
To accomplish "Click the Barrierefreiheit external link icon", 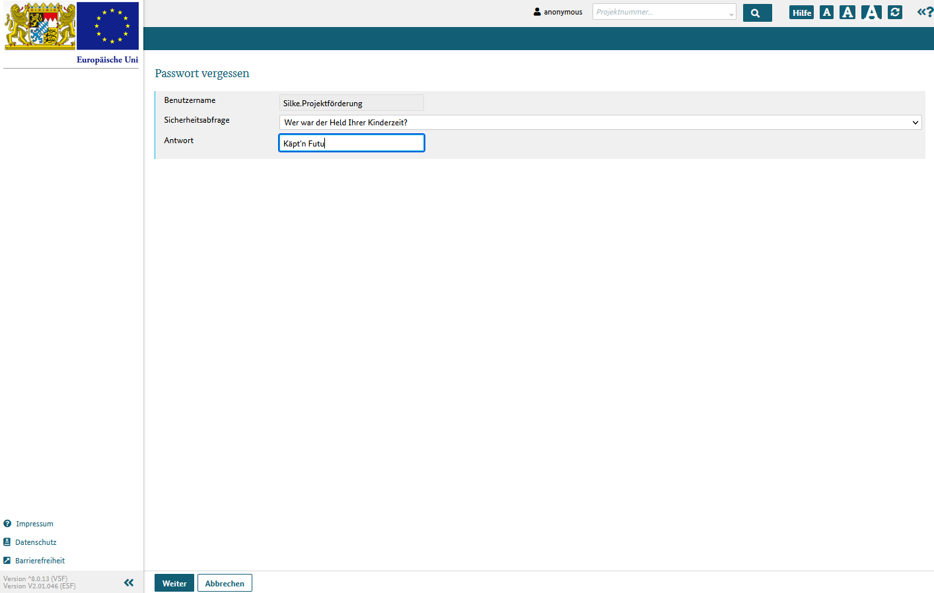I will point(7,561).
